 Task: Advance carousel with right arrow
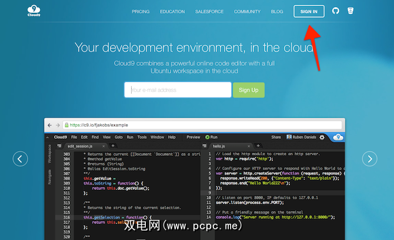tap(369, 158)
